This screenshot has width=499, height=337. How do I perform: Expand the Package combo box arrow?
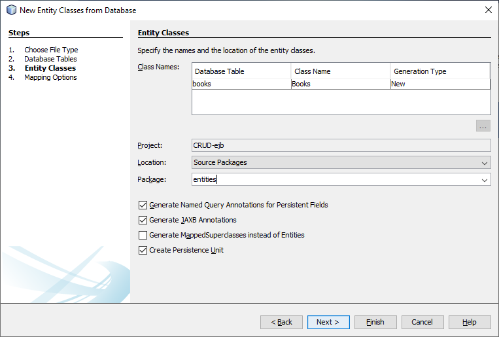pos(485,179)
